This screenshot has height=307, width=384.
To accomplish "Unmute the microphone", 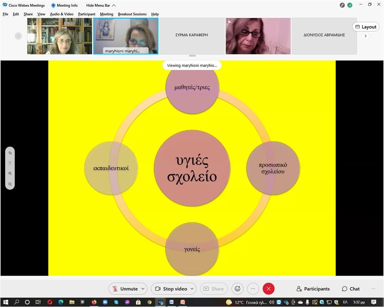I will 125,289.
